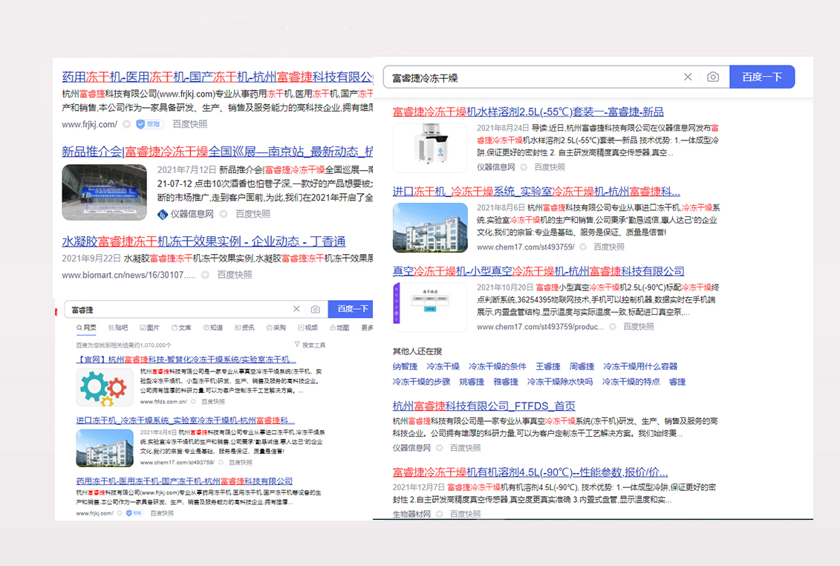Viewport: 840px width, 566px height.
Task: Expand dropdown arrow beside www.ftfds.com.cn/
Action: 195,402
